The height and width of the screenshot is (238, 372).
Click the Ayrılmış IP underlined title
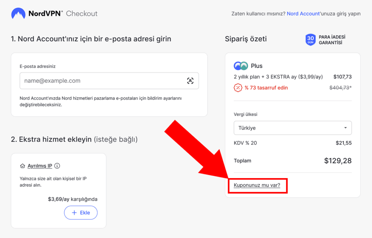40,166
